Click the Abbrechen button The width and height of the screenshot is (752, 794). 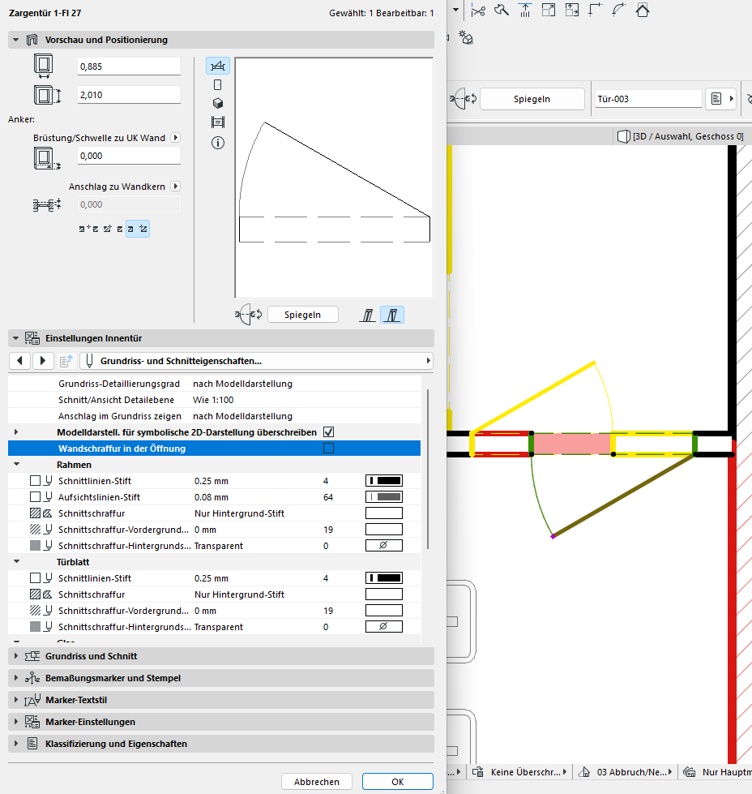pos(317,781)
